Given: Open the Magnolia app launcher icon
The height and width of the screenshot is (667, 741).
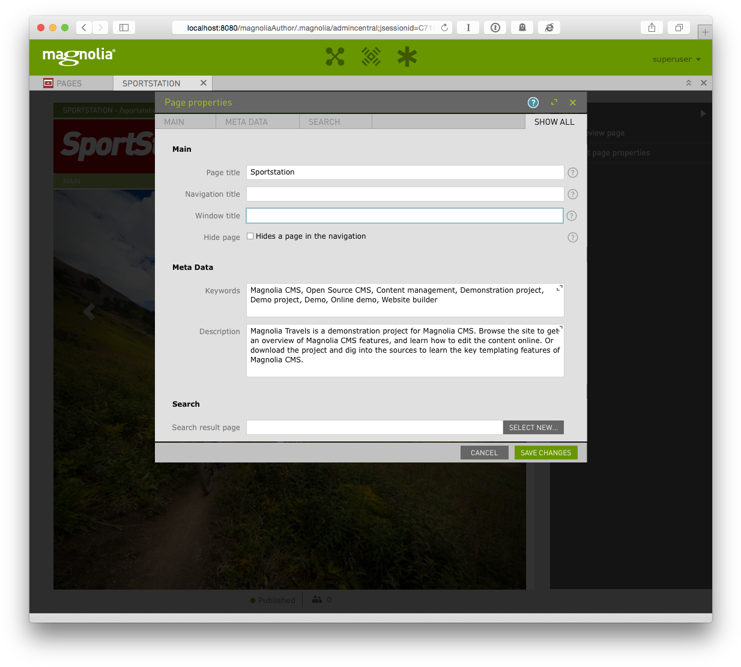Looking at the screenshot, I should pos(334,57).
